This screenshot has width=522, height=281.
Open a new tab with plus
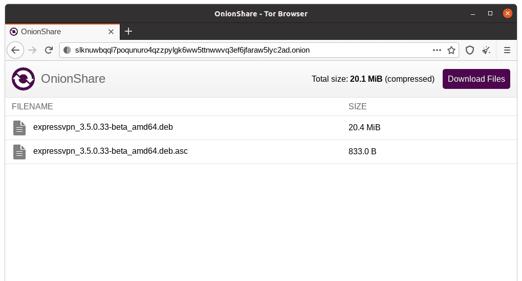[128, 31]
